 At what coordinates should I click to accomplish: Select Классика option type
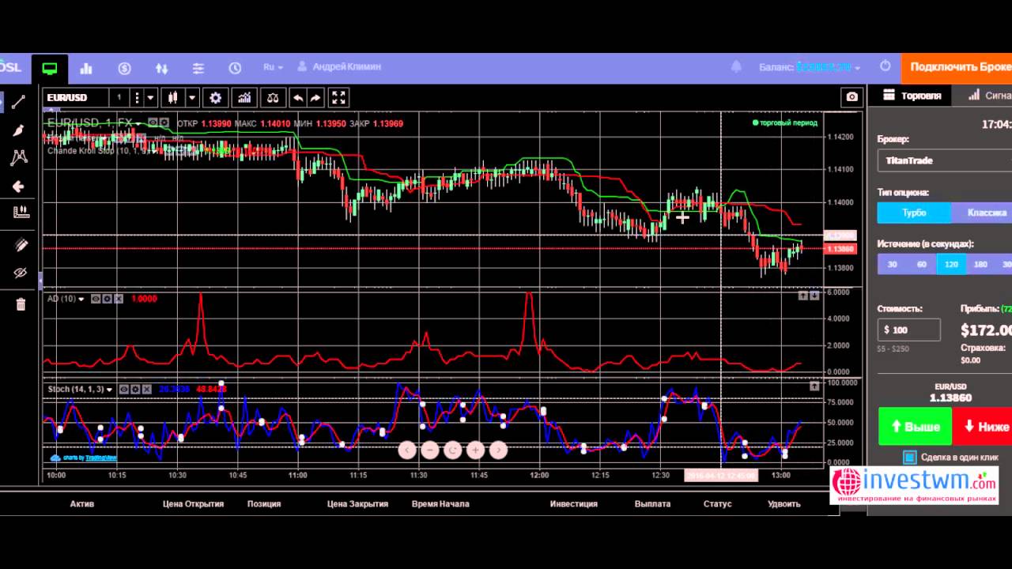click(x=982, y=213)
